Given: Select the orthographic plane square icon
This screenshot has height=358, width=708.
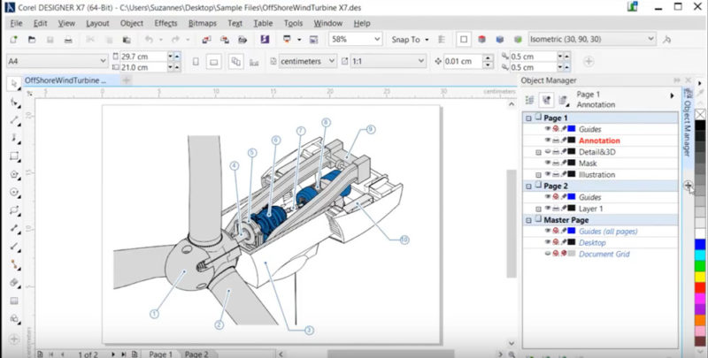Looking at the screenshot, I should (464, 40).
